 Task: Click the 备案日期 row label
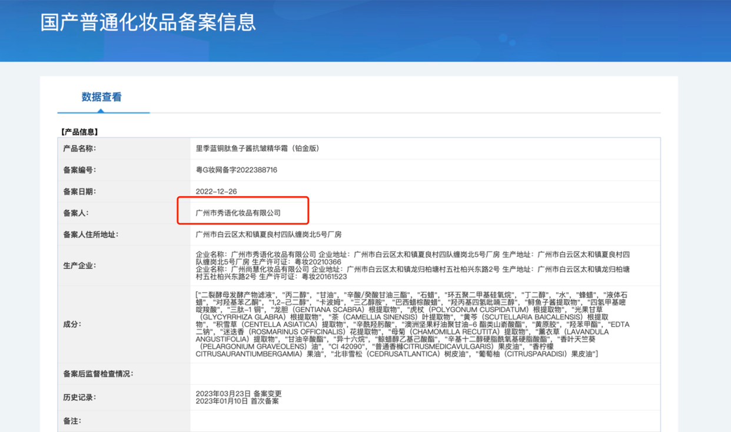(79, 192)
